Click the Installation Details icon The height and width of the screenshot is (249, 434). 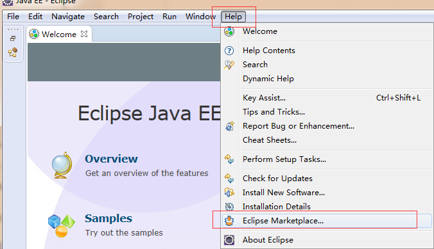229,207
